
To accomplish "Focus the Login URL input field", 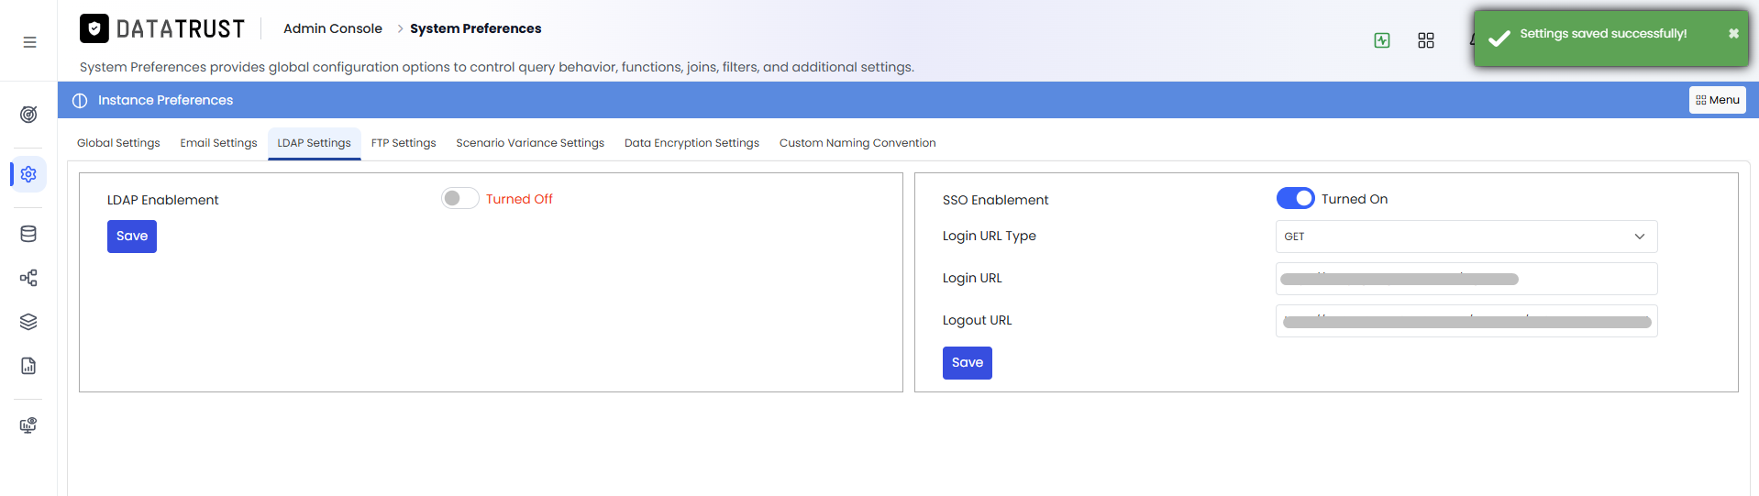I will [1466, 279].
